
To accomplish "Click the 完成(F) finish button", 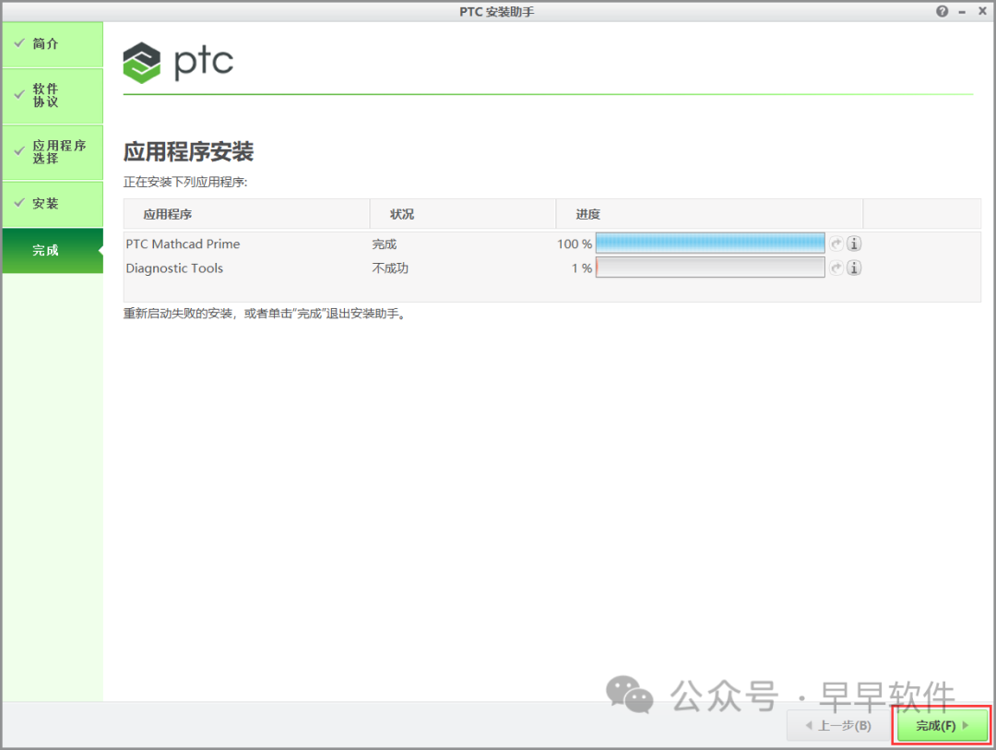I will (942, 725).
